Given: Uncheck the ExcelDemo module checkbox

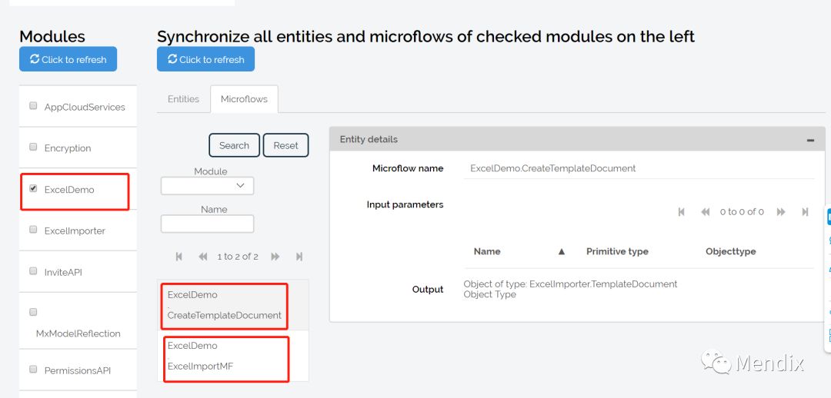Looking at the screenshot, I should 33,188.
